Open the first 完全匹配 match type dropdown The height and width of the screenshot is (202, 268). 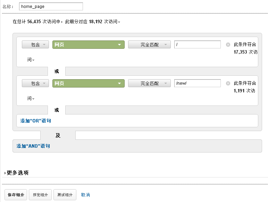[149, 45]
